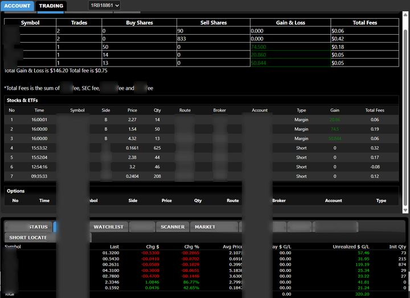Click the Sell Shares column header

click(x=214, y=22)
